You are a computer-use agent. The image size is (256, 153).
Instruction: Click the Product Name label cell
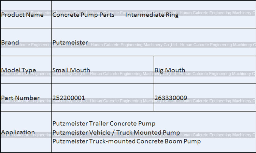pos(23,15)
